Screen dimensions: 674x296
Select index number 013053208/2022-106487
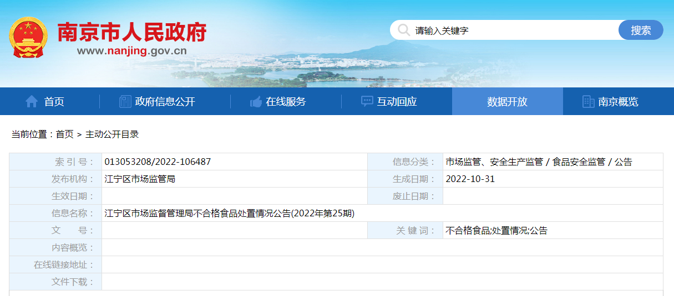158,162
